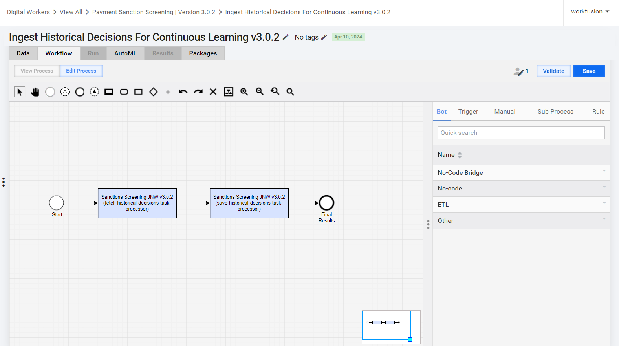619x346 pixels.
Task: Redo the last workflow edit
Action: (198, 92)
